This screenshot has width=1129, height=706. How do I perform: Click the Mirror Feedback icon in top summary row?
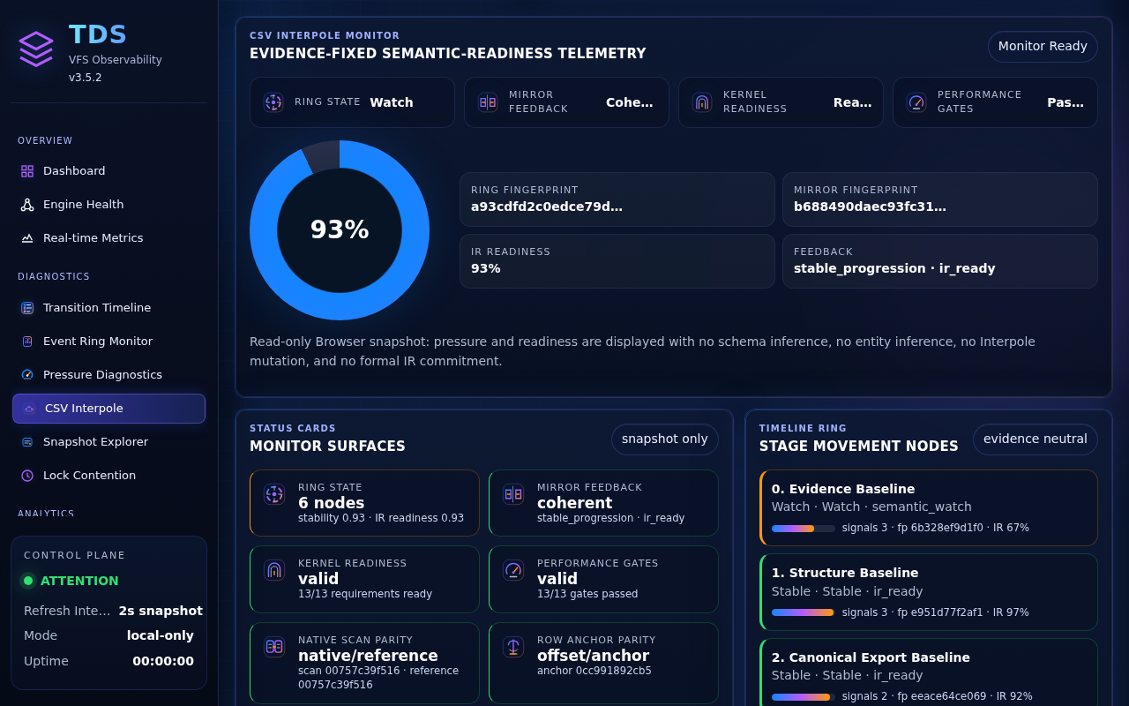[x=488, y=102]
